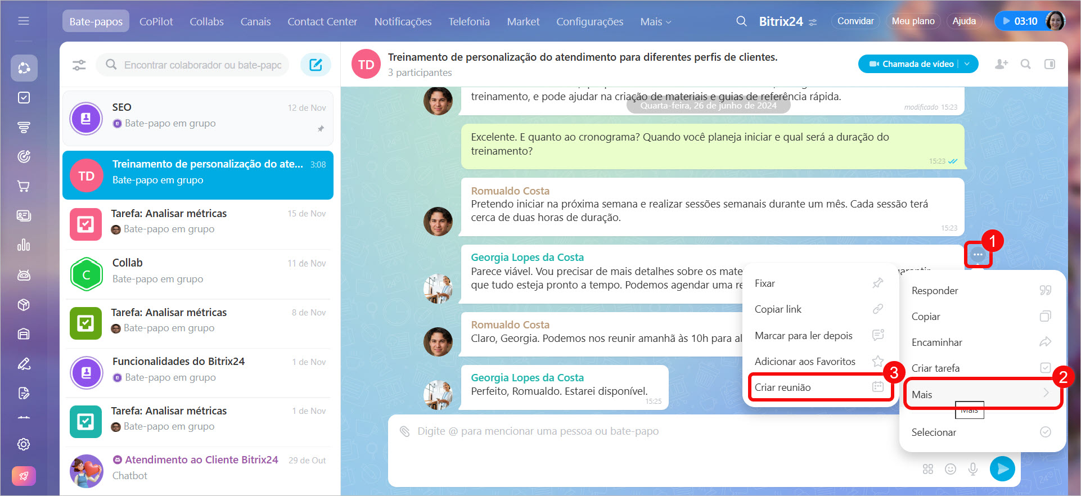Viewport: 1081px width, 496px height.
Task: Click the add participant icon
Action: point(1001,64)
